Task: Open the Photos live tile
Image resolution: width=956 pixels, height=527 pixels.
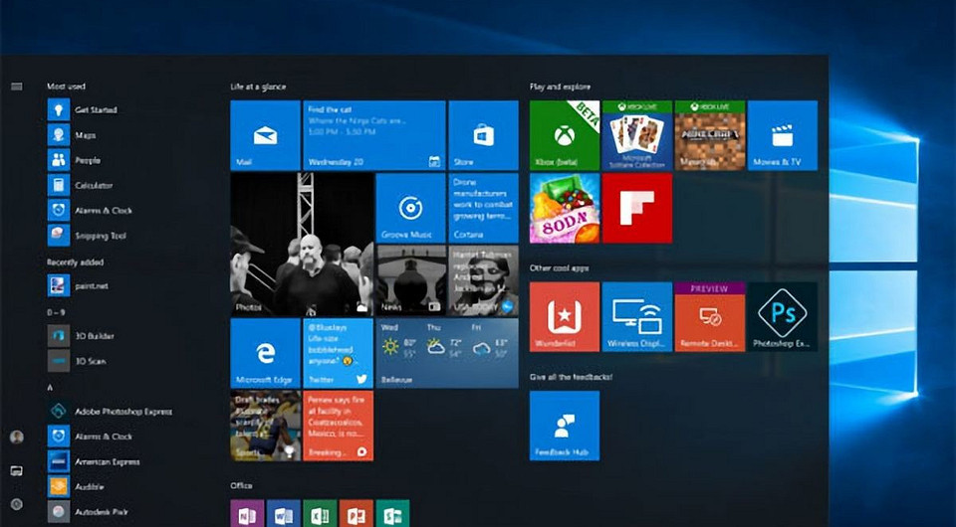Action: click(302, 244)
